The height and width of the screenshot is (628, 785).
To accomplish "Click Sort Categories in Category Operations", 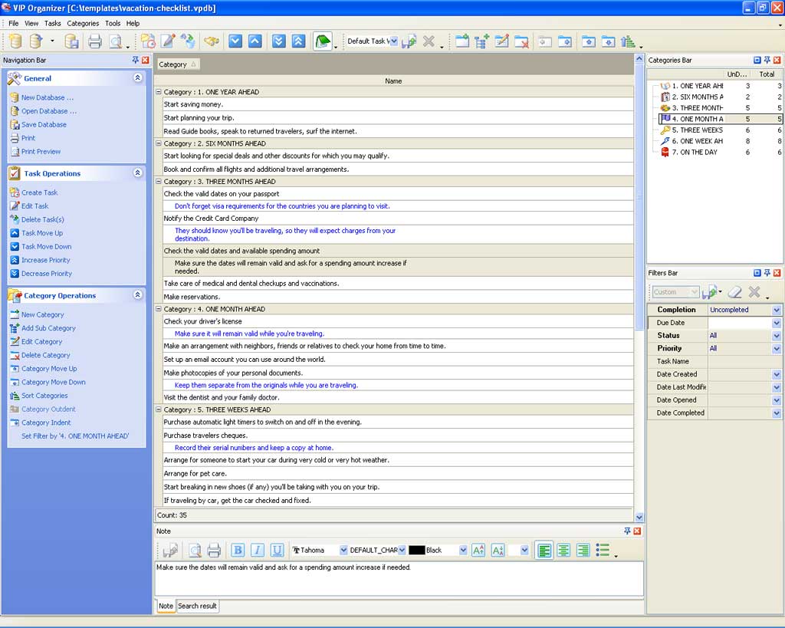I will [x=44, y=396].
